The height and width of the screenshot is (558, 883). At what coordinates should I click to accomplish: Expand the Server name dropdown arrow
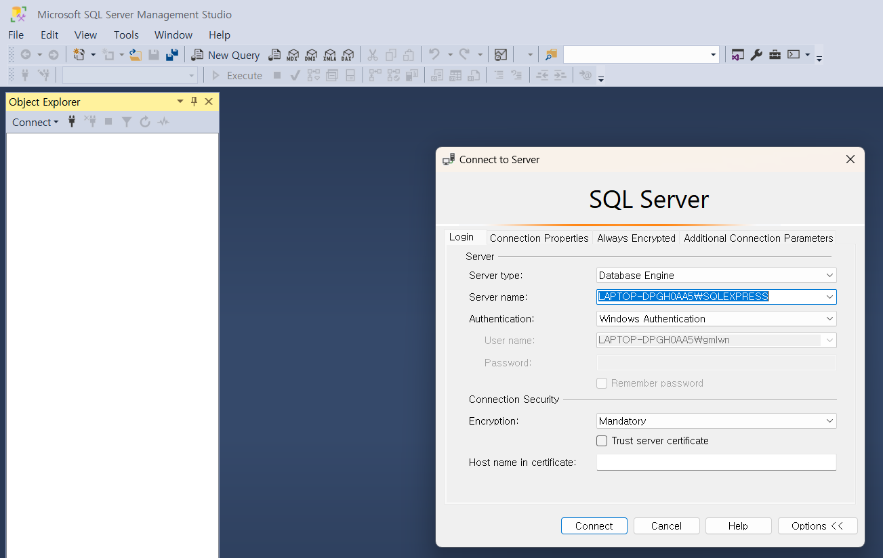click(x=829, y=297)
